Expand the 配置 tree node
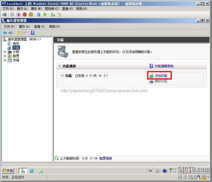 point(5,56)
